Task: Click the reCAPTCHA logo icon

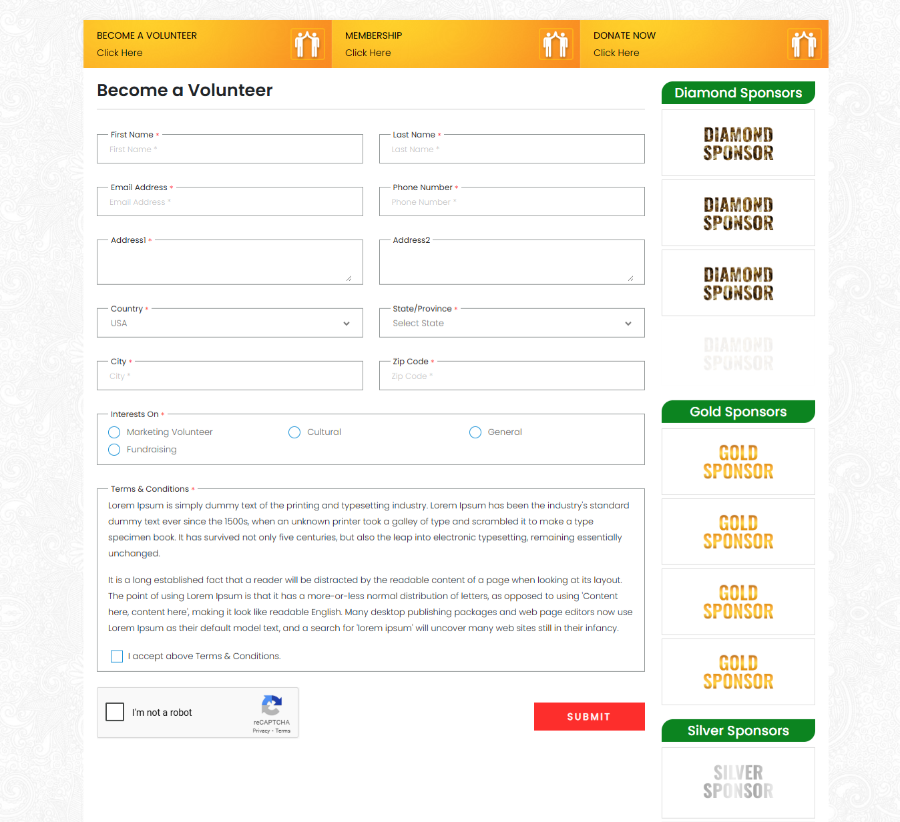Action: (x=272, y=706)
